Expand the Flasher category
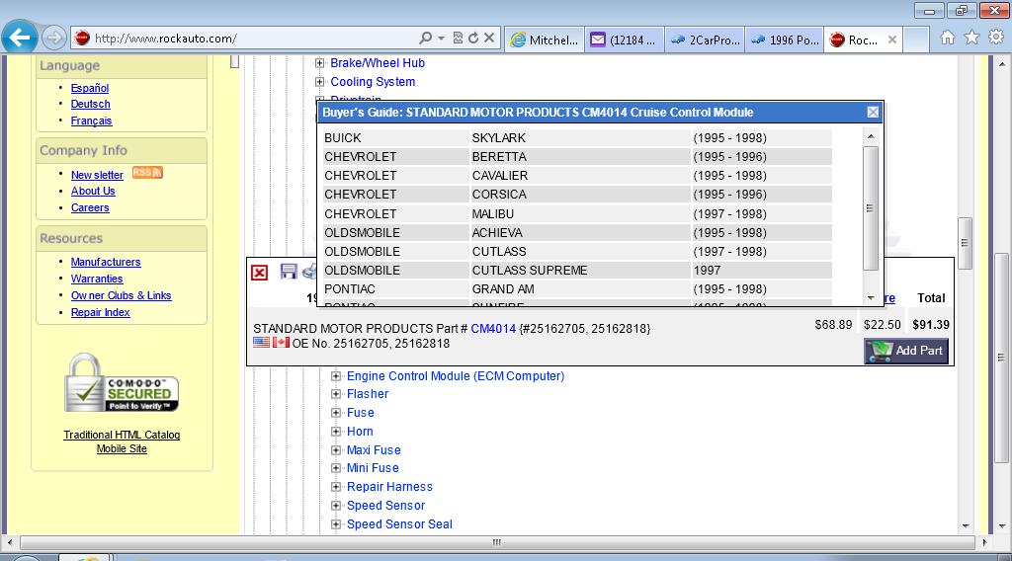Viewport: 1012px width, 561px height. click(336, 394)
